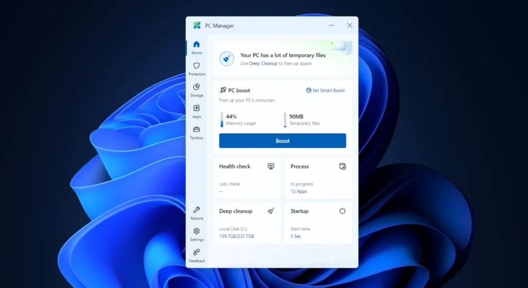
Task: Open the Process card
Action: coord(318,178)
